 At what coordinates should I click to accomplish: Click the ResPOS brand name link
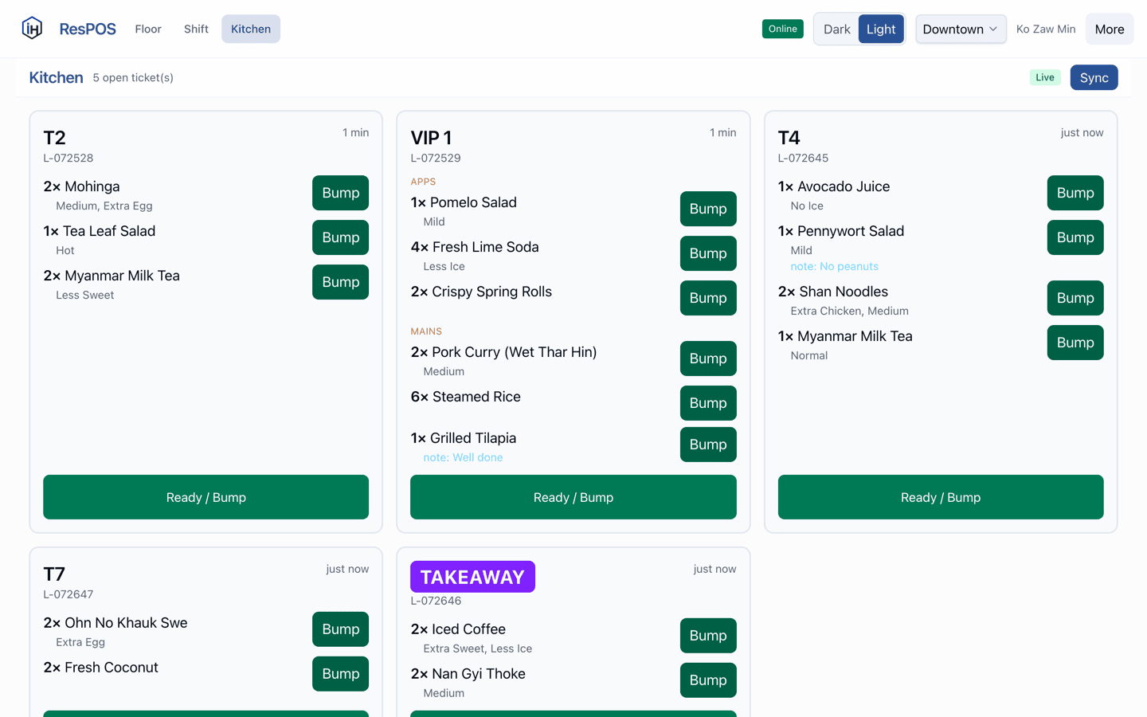pyautogui.click(x=88, y=29)
